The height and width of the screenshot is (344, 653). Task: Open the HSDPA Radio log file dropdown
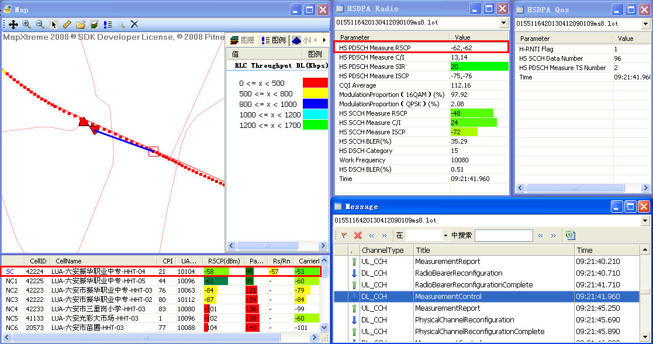coord(504,23)
